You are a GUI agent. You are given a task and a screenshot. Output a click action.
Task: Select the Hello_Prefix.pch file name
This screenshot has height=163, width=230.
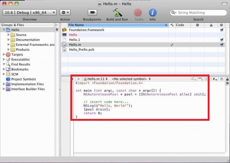82,50
